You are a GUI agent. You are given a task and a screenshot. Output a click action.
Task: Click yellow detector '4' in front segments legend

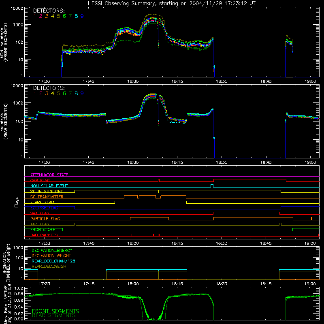click(53, 16)
